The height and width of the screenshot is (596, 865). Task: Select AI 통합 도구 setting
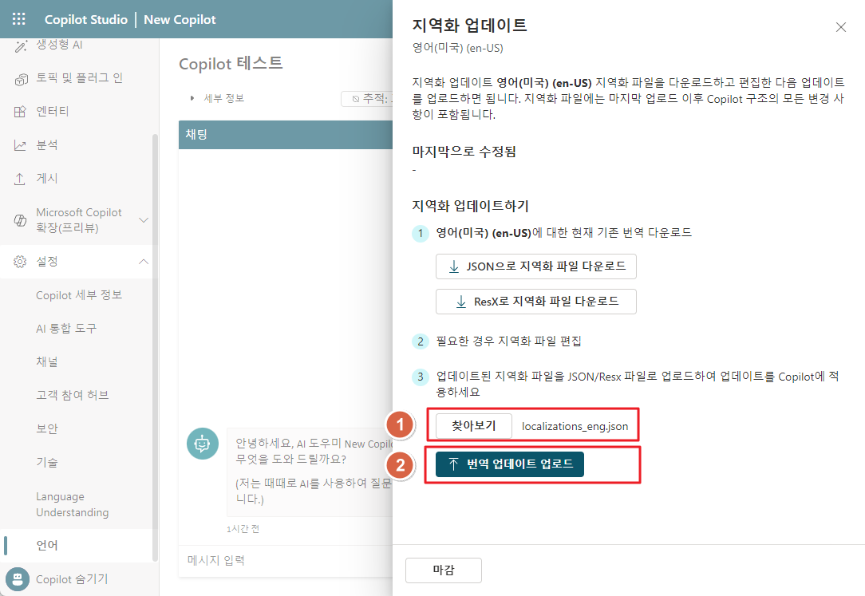click(x=76, y=329)
